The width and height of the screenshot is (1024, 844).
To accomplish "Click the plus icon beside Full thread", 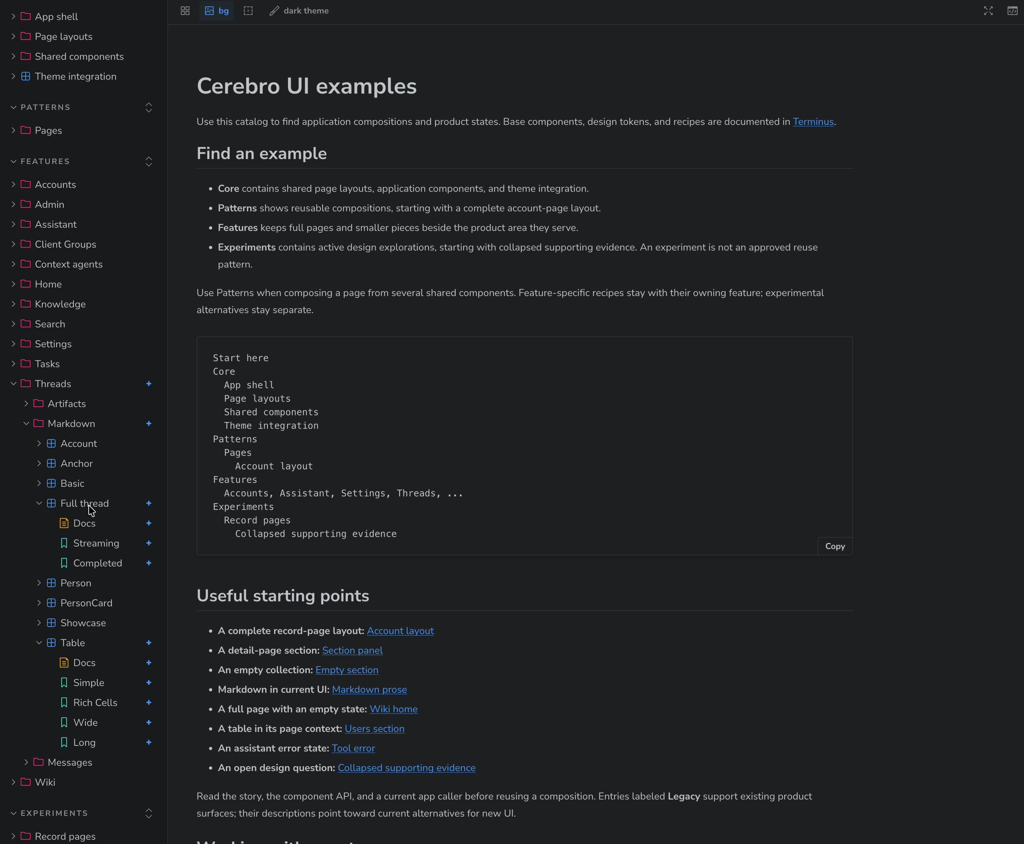I will pyautogui.click(x=149, y=504).
